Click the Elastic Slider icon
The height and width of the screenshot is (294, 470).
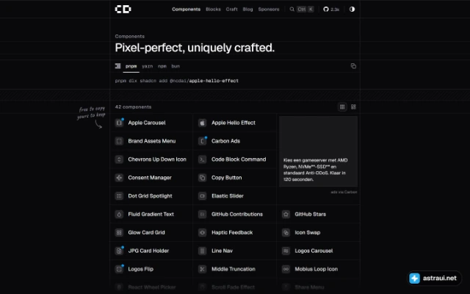coord(203,196)
